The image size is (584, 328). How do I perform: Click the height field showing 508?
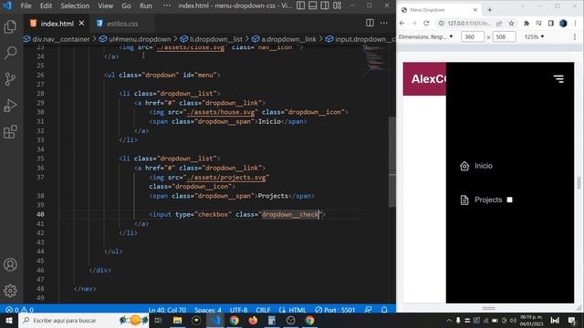[x=504, y=36]
